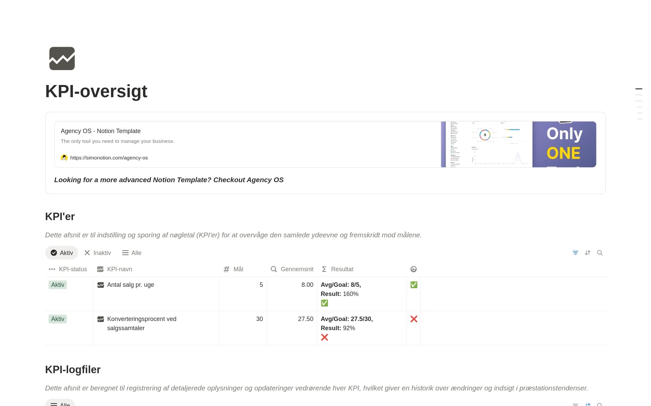Open the KPI-status column header menu
651x406 pixels.
(x=68, y=269)
